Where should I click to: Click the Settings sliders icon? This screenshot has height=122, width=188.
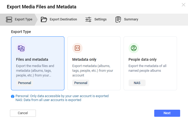pos(88,19)
